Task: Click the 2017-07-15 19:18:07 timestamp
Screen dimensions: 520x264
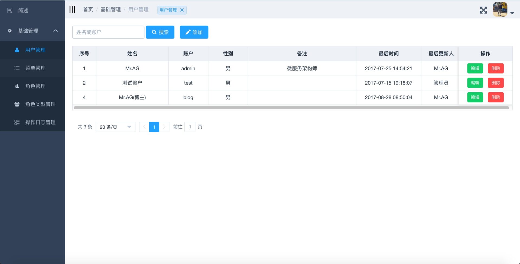Action: tap(389, 83)
